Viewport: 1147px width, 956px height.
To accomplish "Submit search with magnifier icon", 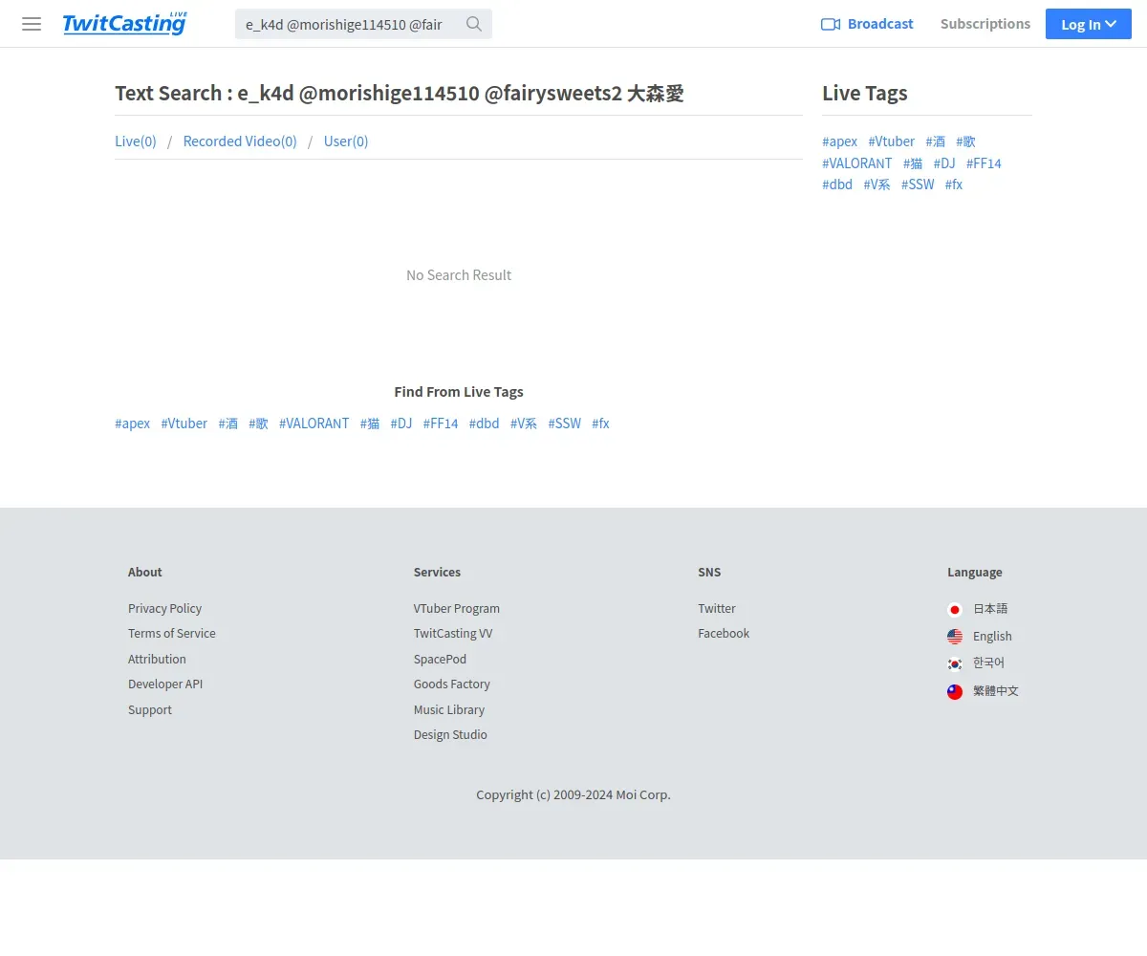I will click(x=474, y=24).
